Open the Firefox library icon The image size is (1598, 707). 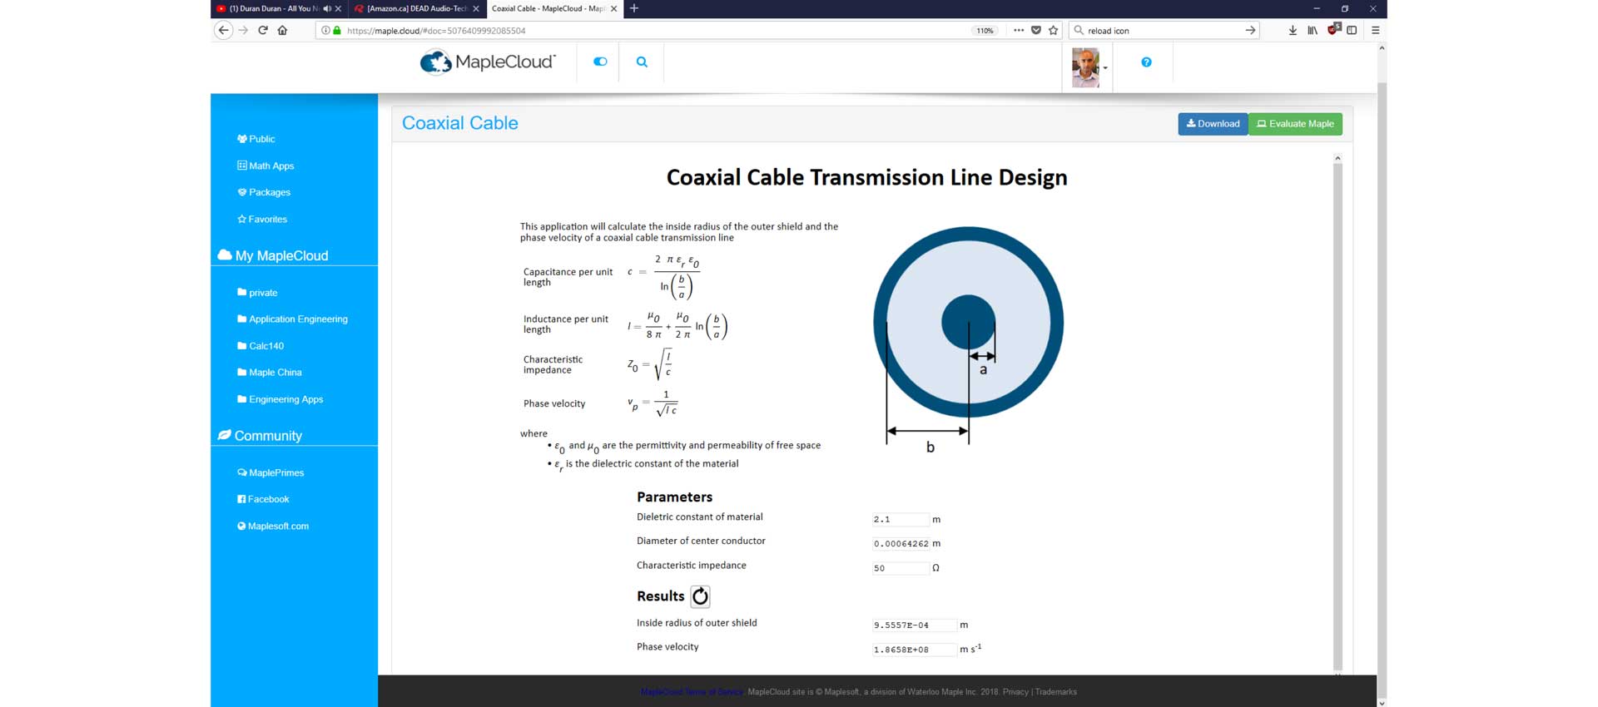pyautogui.click(x=1313, y=30)
